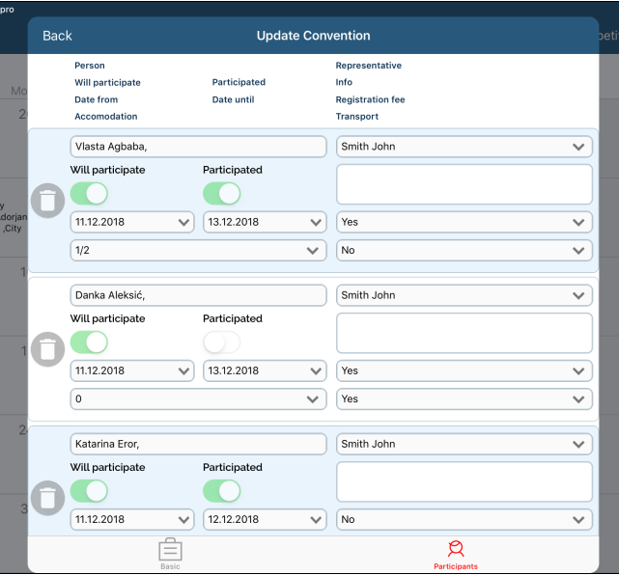Screen dimensions: 619x575
Task: Click trash icon for Danka Aleksić
Action: (x=48, y=349)
